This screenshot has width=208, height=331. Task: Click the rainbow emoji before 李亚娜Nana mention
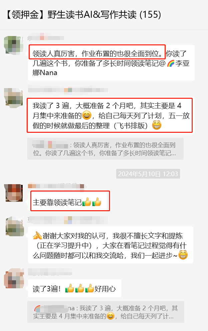[171, 63]
